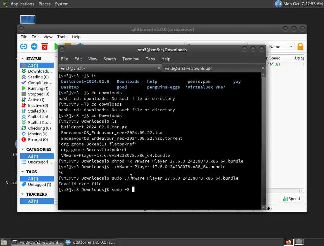Click the show desktop icon in bottom panel
Image resolution: width=324 pixels, height=246 pixels.
click(x=4, y=242)
